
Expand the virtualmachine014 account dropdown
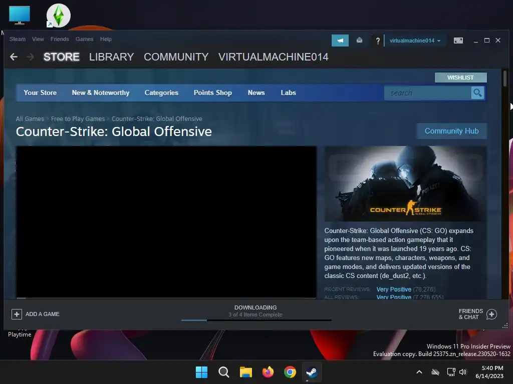point(414,40)
